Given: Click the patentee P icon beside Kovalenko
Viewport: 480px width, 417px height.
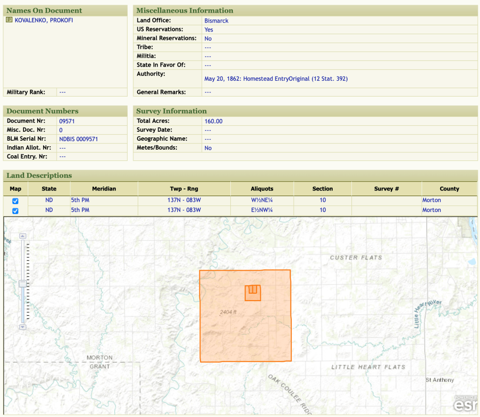Looking at the screenshot, I should click(x=9, y=20).
